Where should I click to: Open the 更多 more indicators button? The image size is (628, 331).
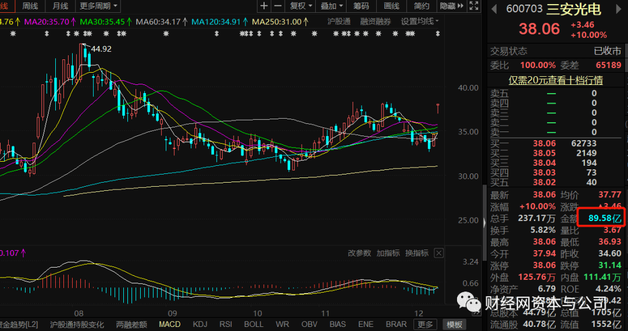[x=425, y=324]
